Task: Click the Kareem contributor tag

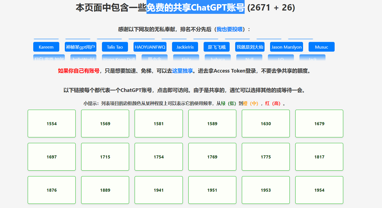Action: pos(46,47)
